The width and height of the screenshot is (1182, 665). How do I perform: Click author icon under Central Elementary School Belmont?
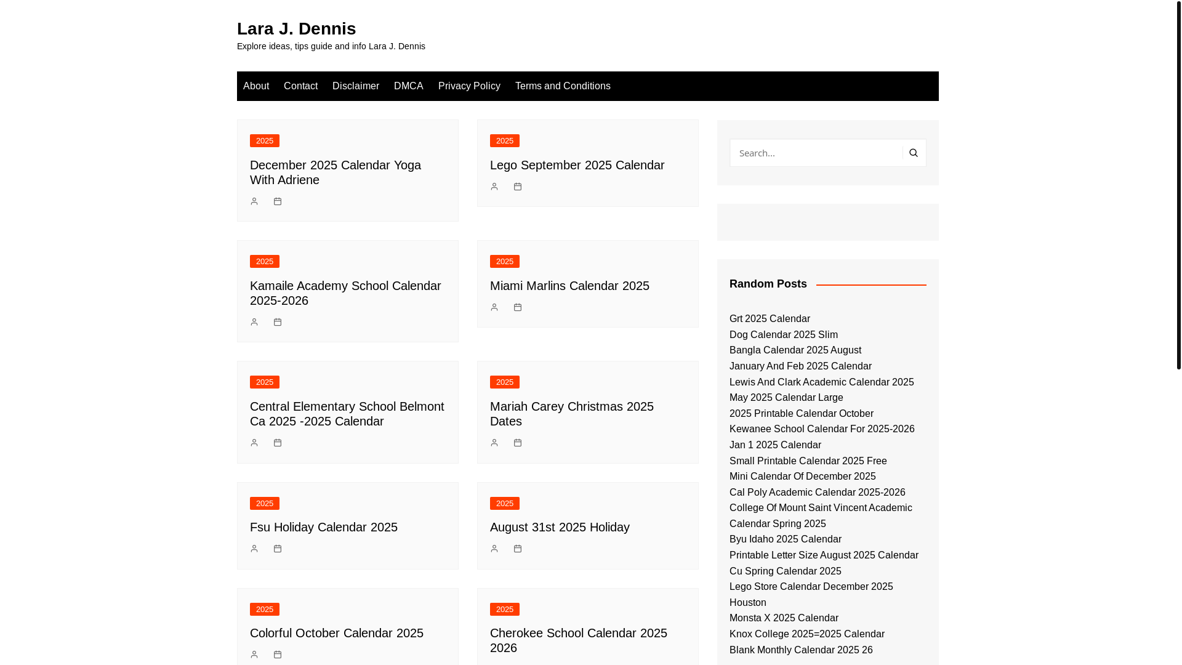coord(254,443)
